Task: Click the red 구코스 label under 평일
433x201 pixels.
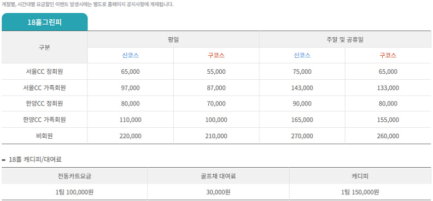Action: pyautogui.click(x=216, y=55)
